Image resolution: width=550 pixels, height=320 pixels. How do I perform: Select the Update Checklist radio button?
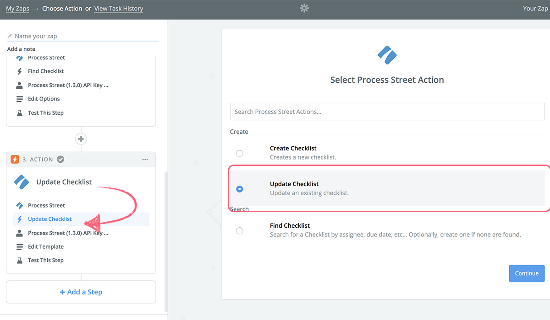click(239, 189)
